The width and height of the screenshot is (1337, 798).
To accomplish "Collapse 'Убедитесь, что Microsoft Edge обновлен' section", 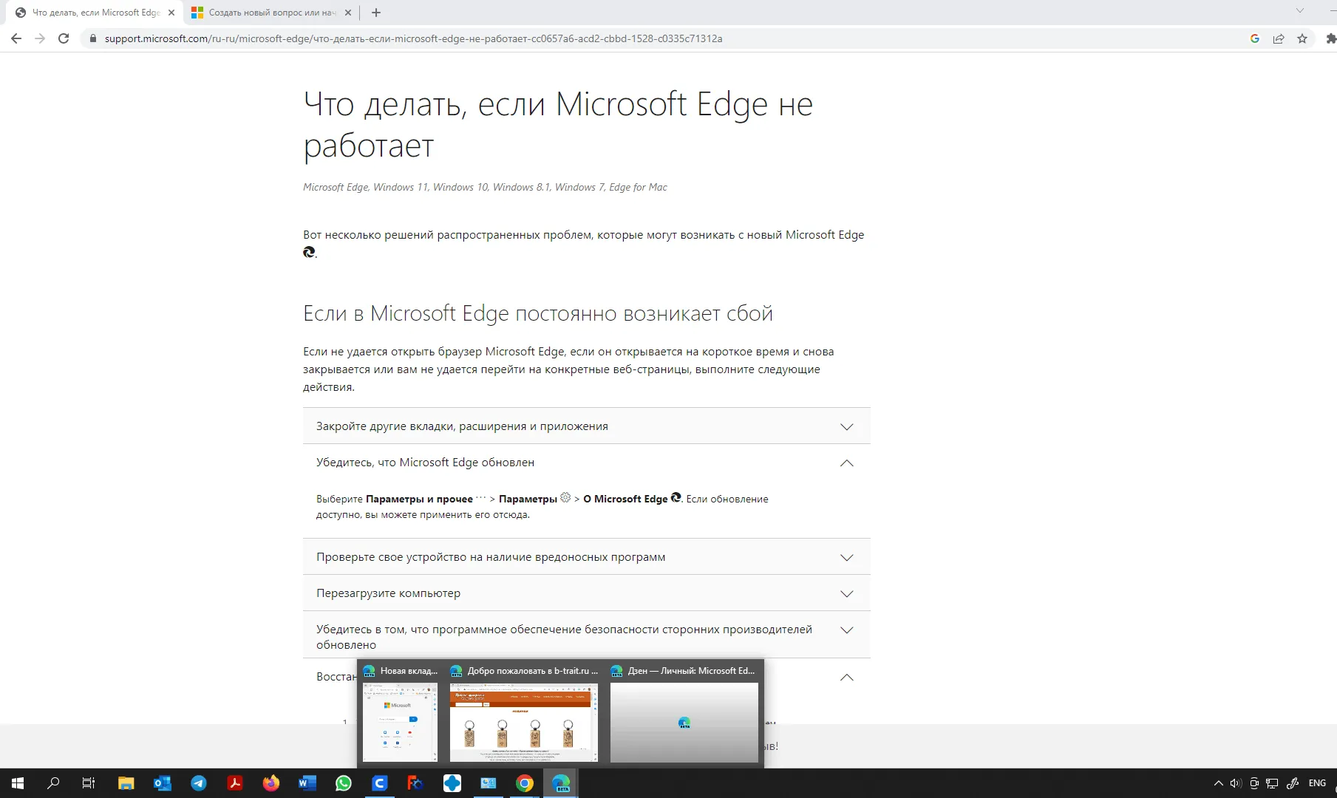I will click(586, 463).
